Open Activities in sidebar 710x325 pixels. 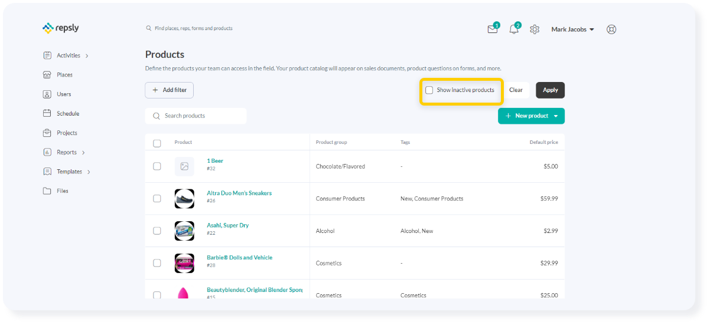pos(69,55)
